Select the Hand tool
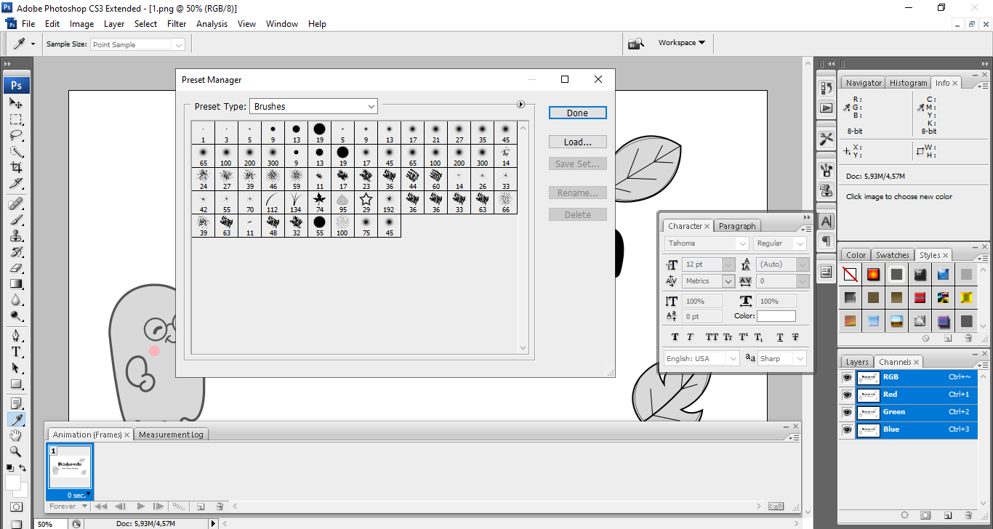The width and height of the screenshot is (993, 529). pos(16,435)
